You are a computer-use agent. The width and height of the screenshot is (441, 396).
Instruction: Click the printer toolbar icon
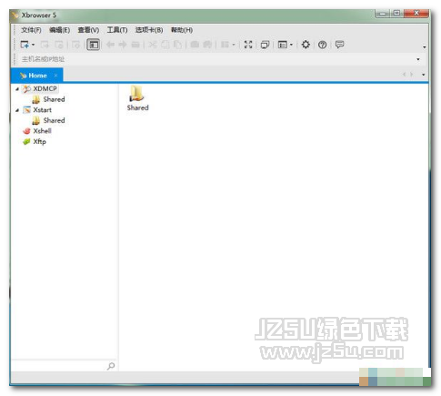(x=207, y=45)
